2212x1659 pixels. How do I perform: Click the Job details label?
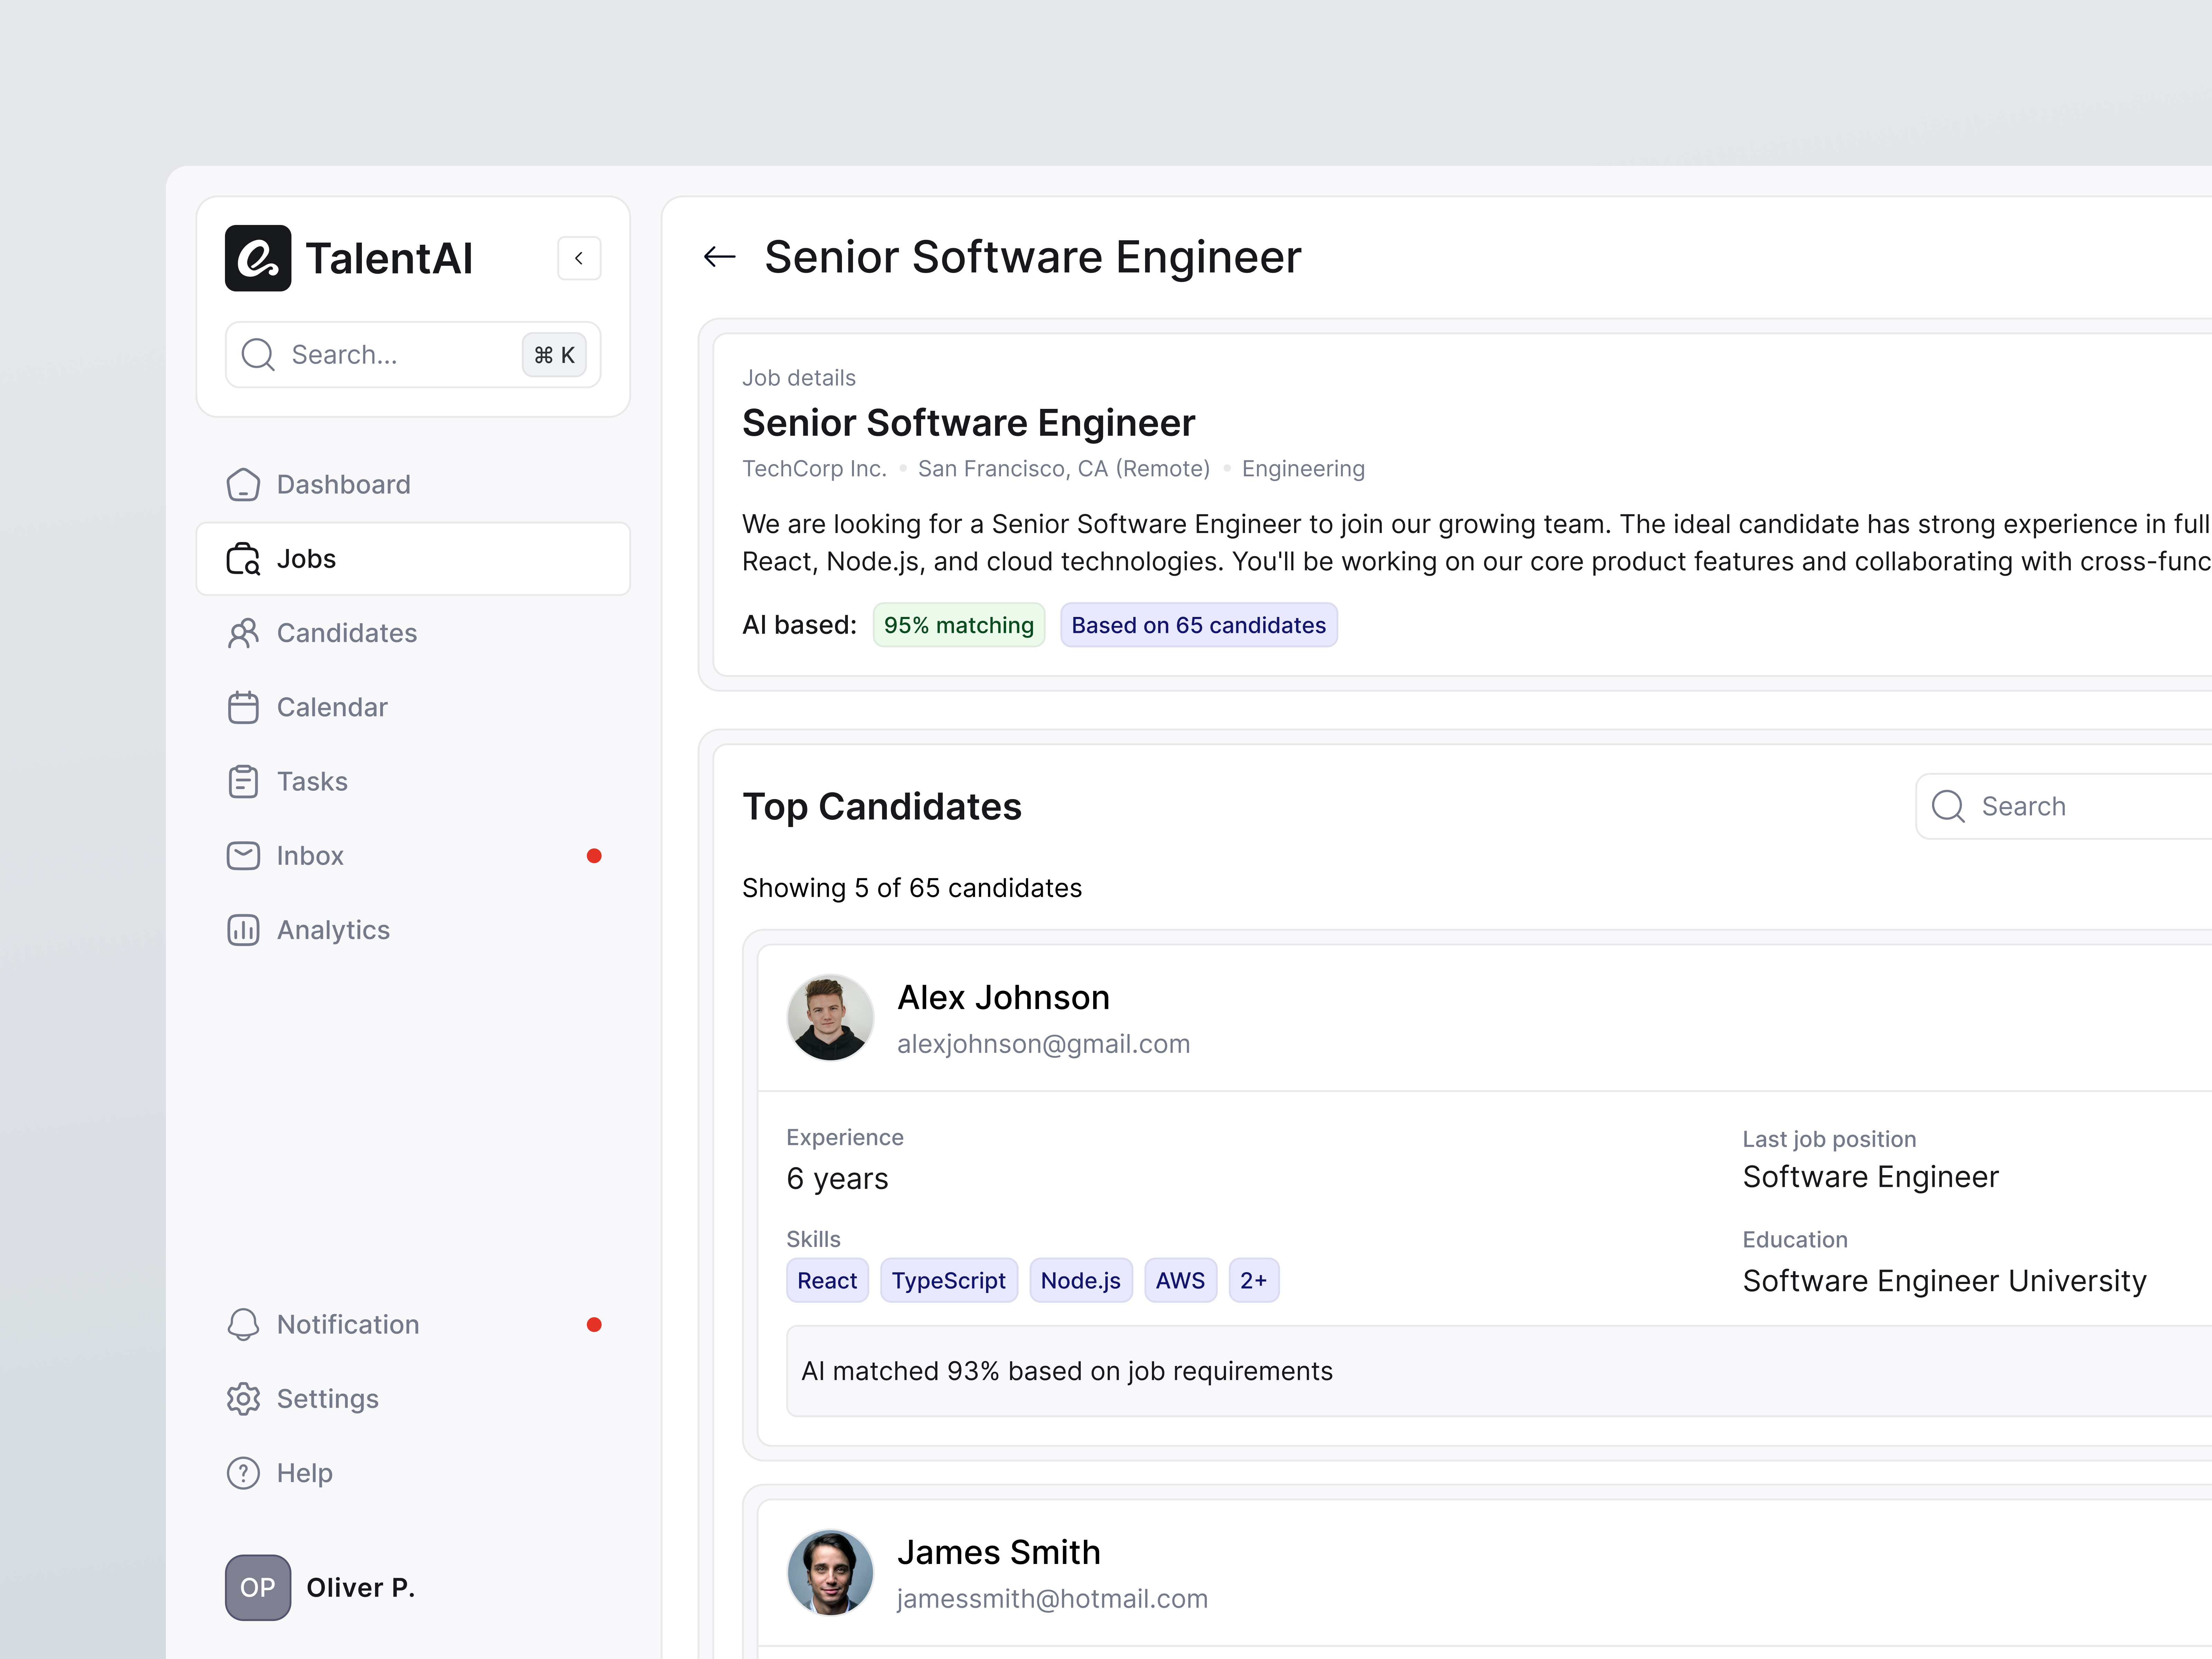click(799, 378)
